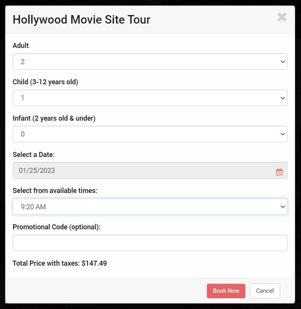The height and width of the screenshot is (309, 301).
Task: Click the Select a Date label
Action: tap(34, 155)
